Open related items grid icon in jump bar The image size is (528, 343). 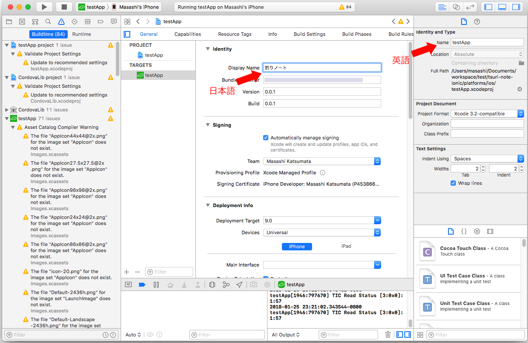point(128,21)
